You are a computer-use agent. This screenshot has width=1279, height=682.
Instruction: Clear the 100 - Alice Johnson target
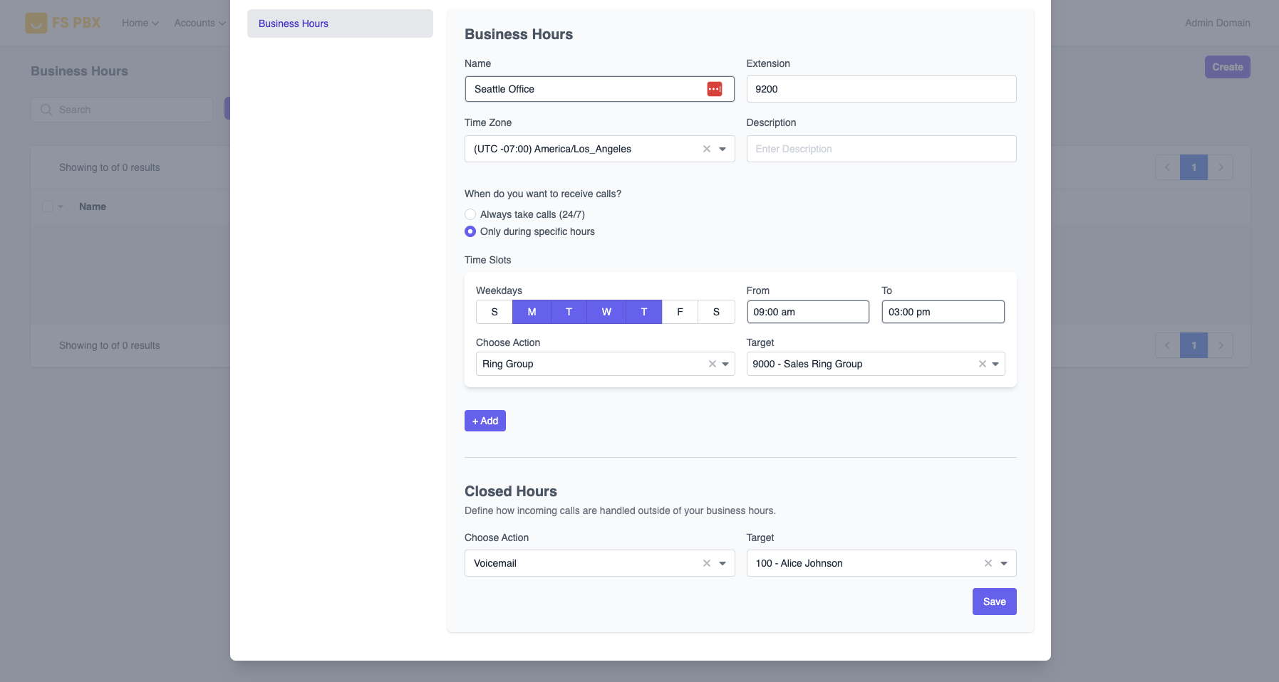click(988, 563)
